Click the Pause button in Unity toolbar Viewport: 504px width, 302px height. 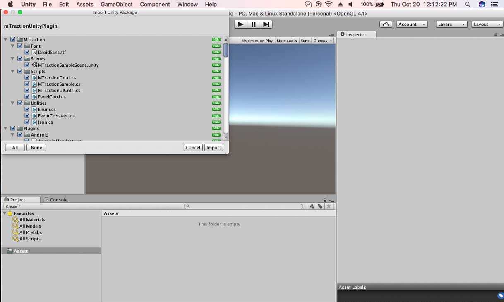point(254,24)
